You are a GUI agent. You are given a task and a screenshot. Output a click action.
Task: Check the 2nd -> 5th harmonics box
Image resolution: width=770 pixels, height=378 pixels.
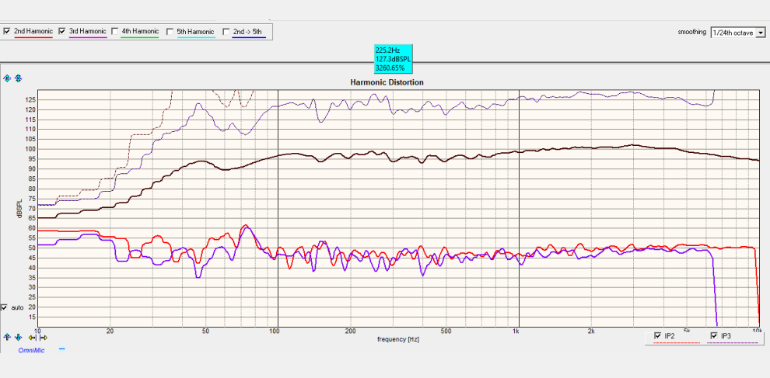coord(226,31)
